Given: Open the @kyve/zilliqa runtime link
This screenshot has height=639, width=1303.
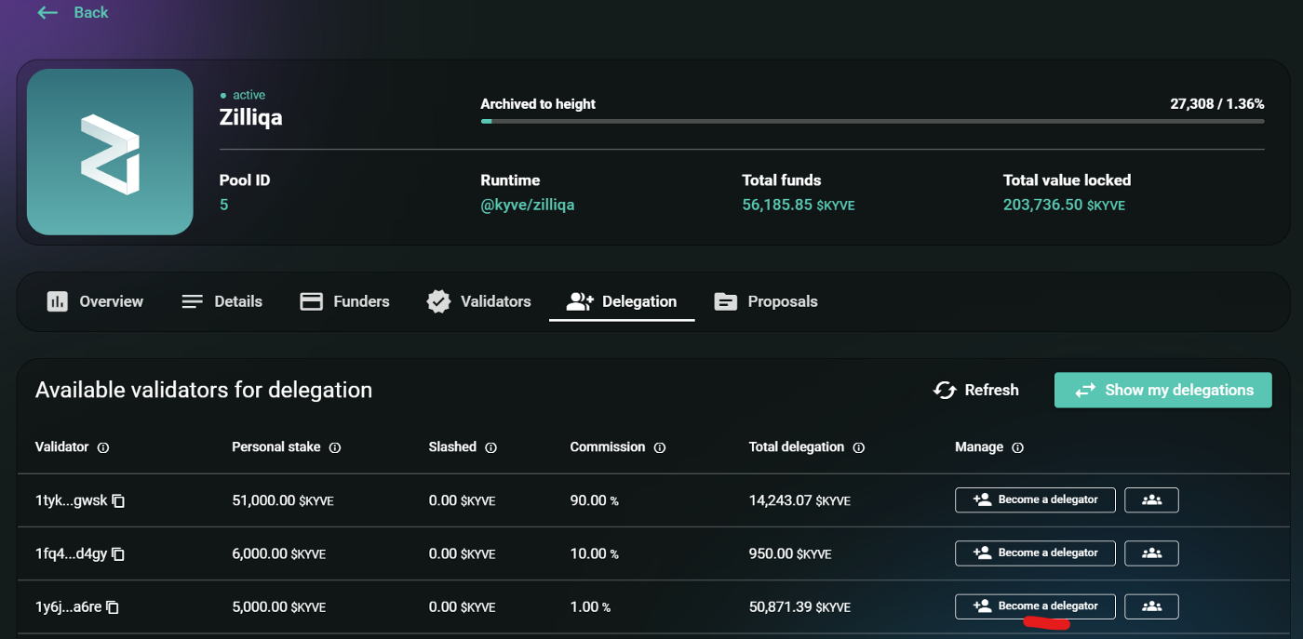Looking at the screenshot, I should pyautogui.click(x=528, y=205).
